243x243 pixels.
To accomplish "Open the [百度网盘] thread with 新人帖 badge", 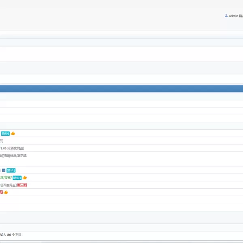I will point(8,185).
